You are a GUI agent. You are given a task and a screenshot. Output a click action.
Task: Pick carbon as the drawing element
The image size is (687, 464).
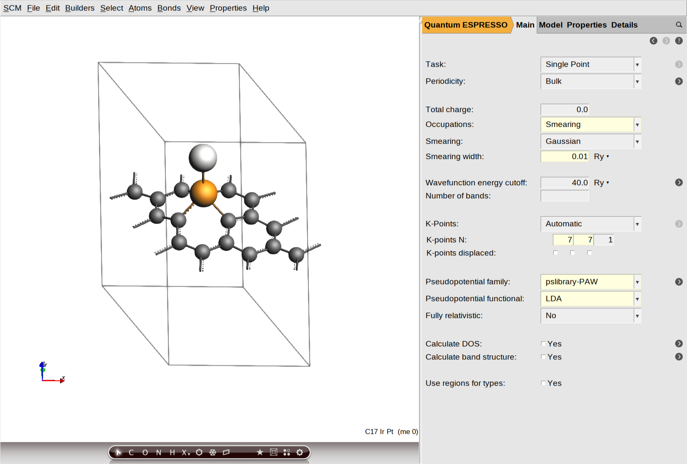[131, 452]
